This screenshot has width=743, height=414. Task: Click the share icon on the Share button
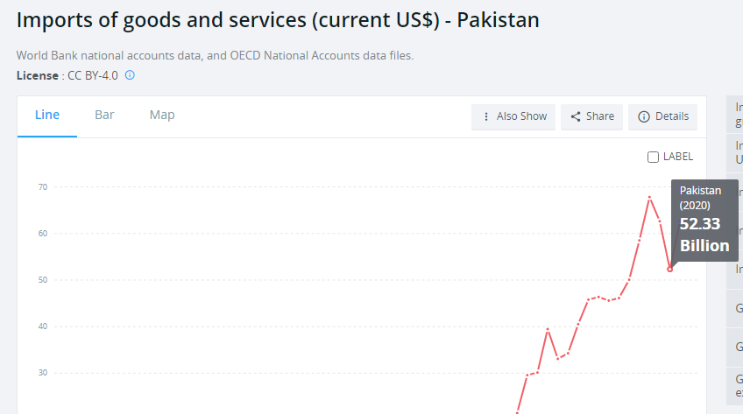(x=576, y=116)
